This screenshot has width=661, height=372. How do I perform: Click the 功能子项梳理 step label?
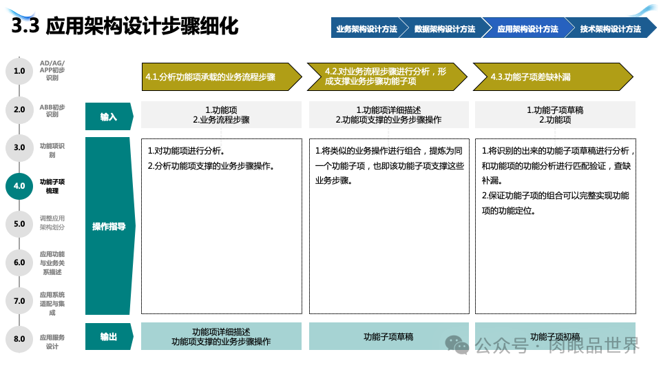pyautogui.click(x=52, y=186)
